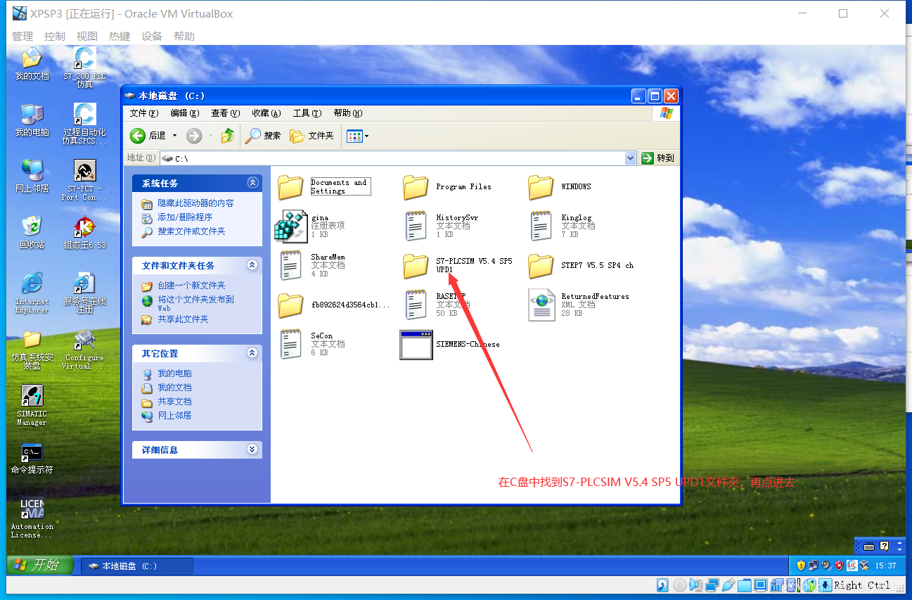Viewport: 912px width, 600px height.
Task: Expand the 详细信息 panel
Action: pos(252,449)
